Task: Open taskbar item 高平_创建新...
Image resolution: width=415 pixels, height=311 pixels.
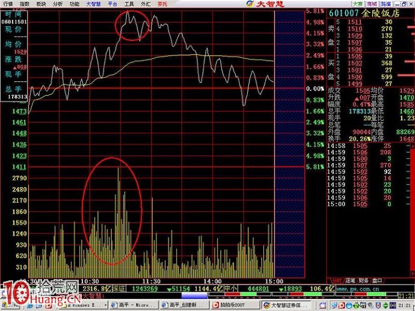Action: [x=185, y=305]
